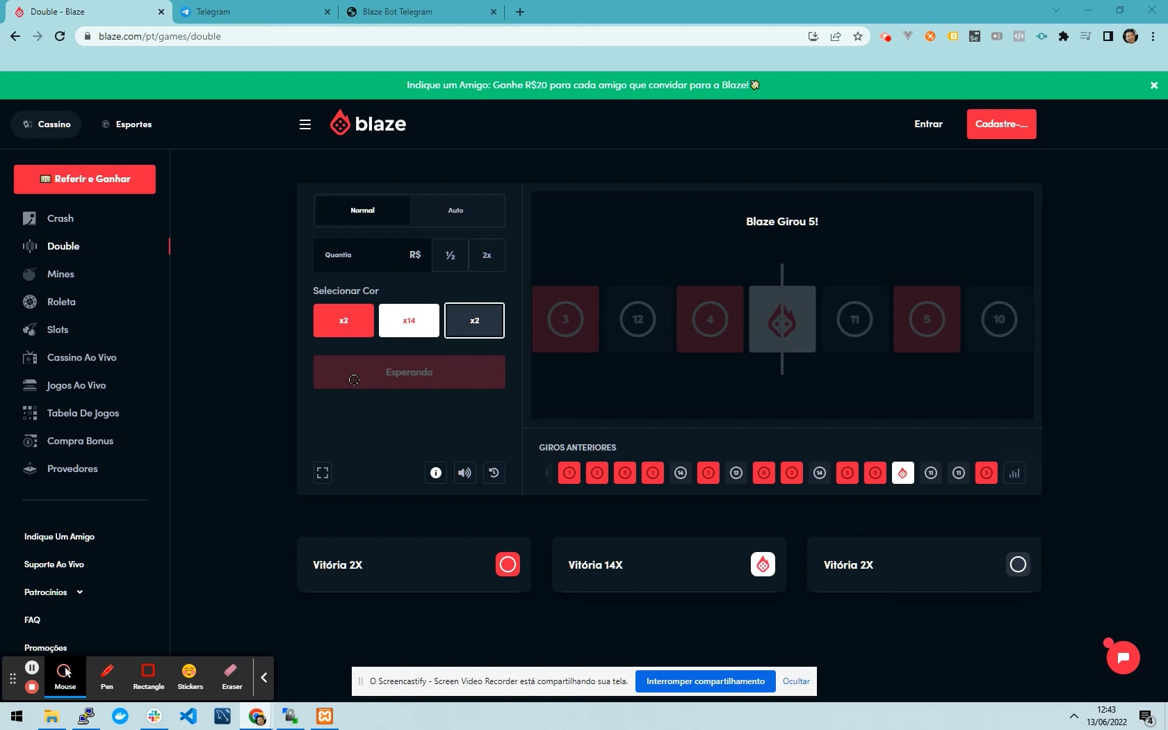Open the hamburger navigation menu
1168x730 pixels.
click(x=305, y=124)
